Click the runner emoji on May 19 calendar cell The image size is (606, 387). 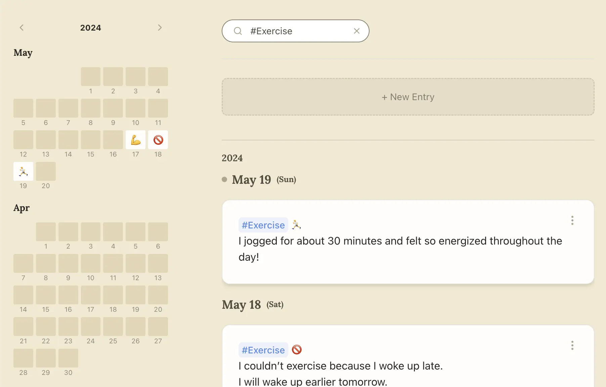tap(23, 171)
